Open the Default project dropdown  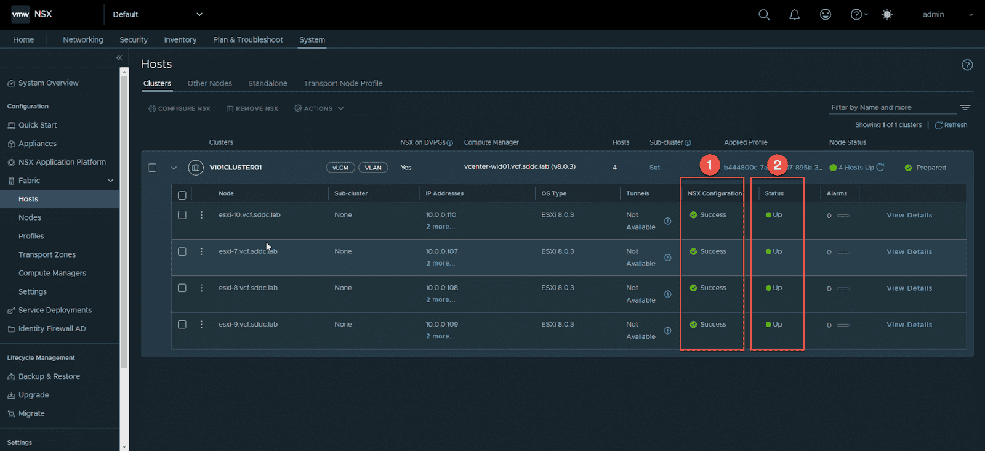pos(158,15)
